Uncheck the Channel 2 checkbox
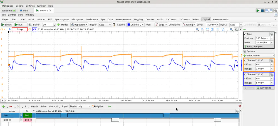 point(245,74)
